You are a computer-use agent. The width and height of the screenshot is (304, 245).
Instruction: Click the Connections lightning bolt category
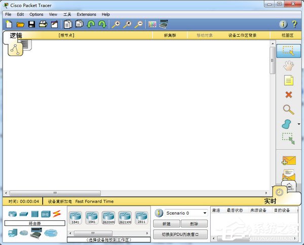(x=57, y=214)
